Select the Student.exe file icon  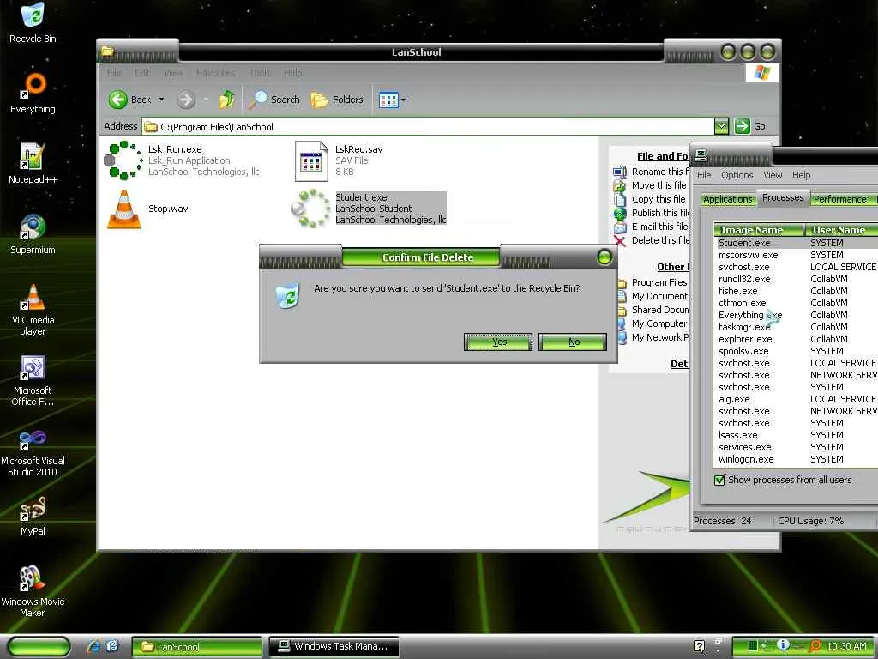(x=311, y=209)
